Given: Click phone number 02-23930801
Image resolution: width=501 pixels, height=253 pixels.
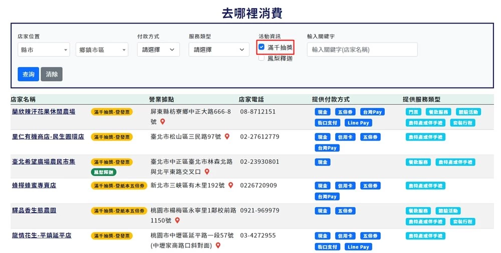Looking at the screenshot, I should (x=260, y=162).
